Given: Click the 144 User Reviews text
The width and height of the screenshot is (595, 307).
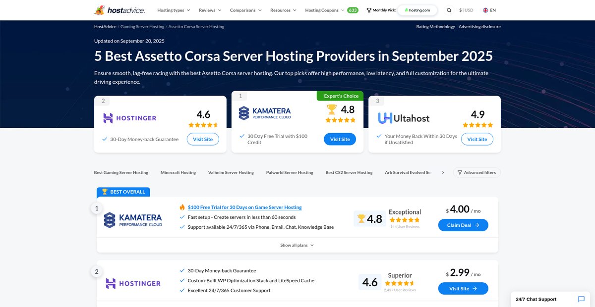Looking at the screenshot, I should pyautogui.click(x=405, y=227).
